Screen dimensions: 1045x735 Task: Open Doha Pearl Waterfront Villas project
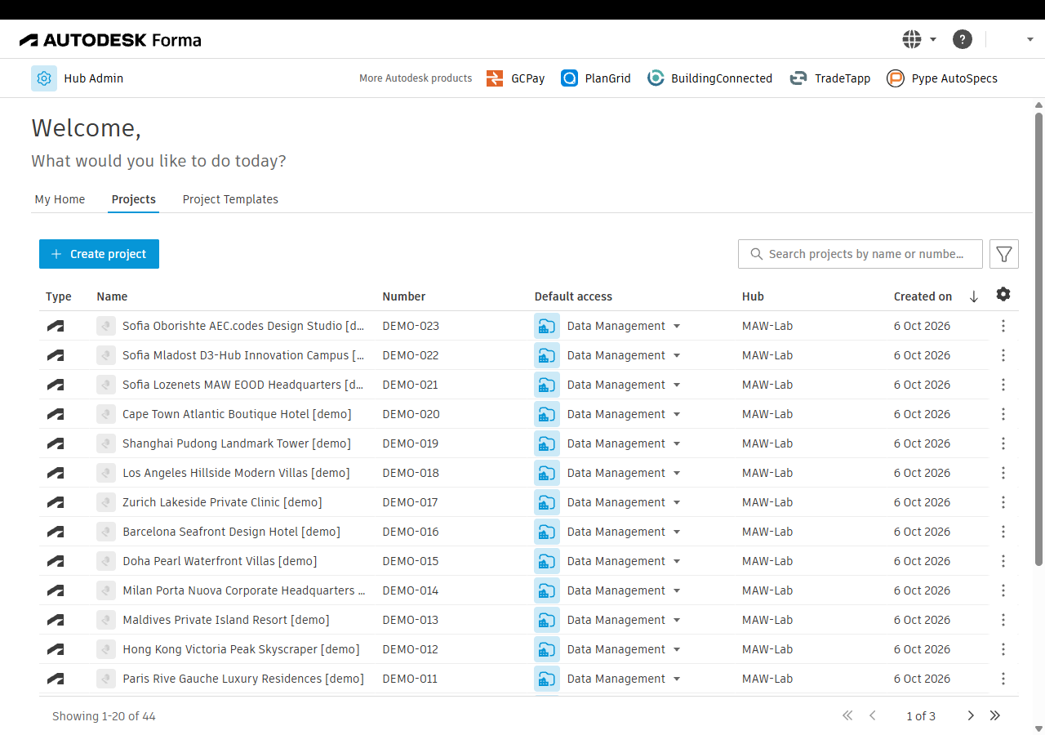coord(220,561)
